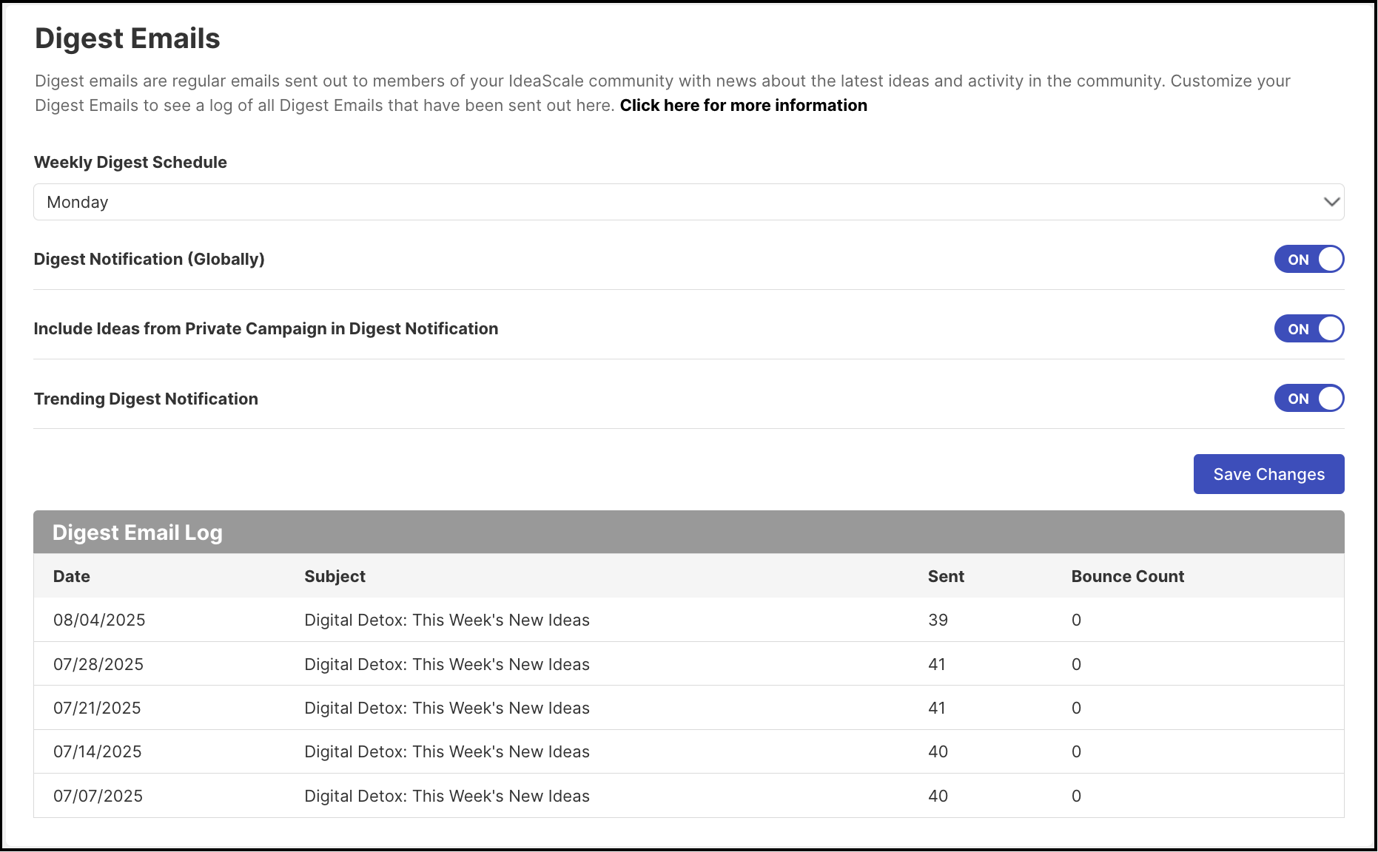Open the Weekly Digest Schedule dropdown
This screenshot has width=1378, height=852.
pos(688,202)
